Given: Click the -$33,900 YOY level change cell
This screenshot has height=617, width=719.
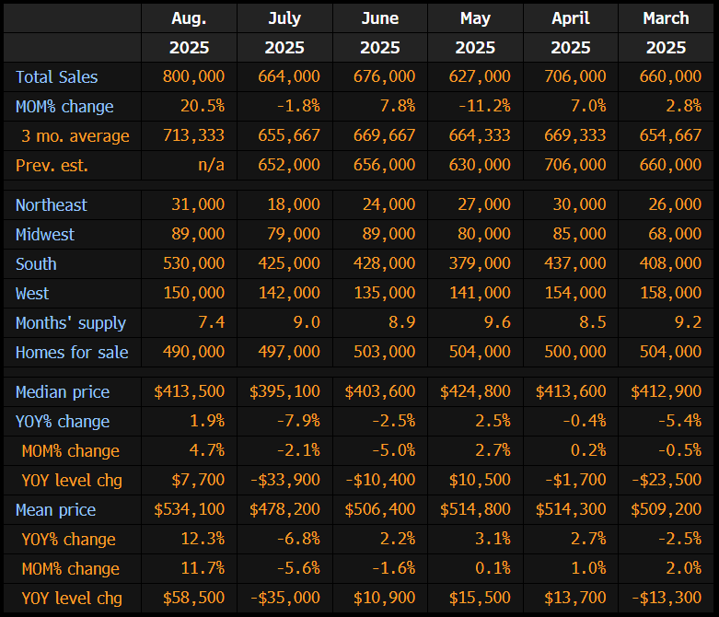Looking at the screenshot, I should pyautogui.click(x=285, y=481).
